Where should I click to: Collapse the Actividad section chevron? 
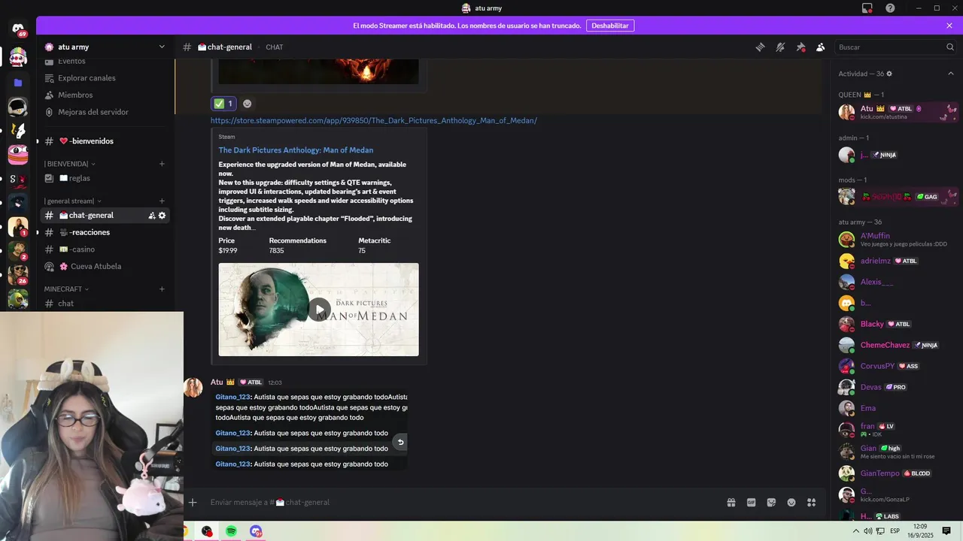coord(950,74)
